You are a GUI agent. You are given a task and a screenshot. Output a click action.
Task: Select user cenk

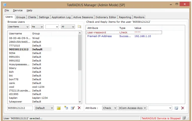pos(29,83)
